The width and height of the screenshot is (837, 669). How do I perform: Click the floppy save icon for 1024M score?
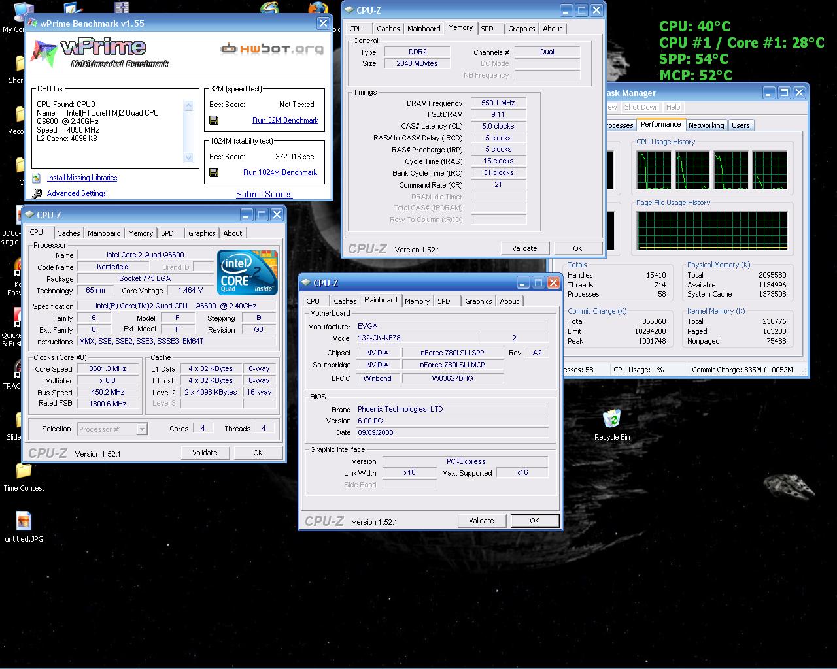click(213, 172)
